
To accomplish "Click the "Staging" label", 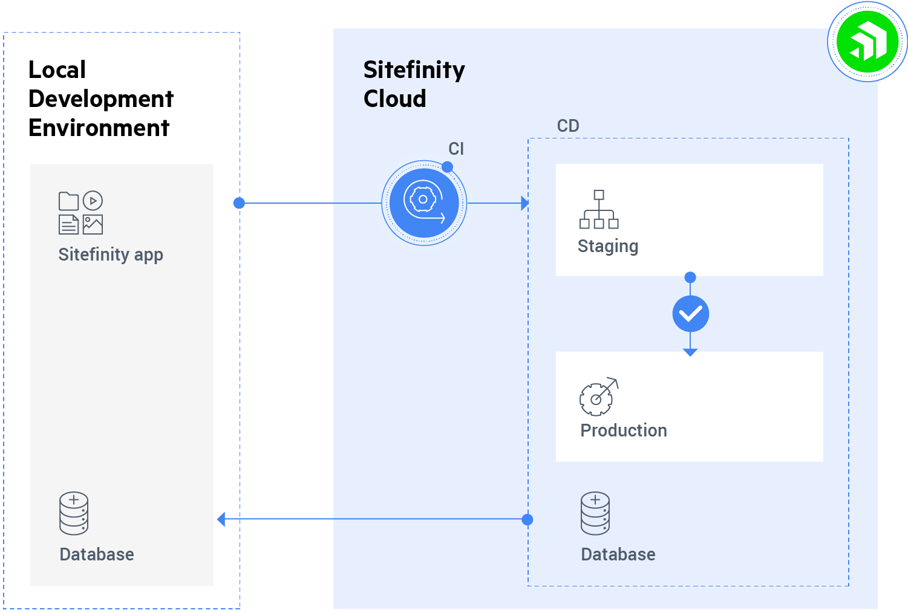I will [608, 247].
